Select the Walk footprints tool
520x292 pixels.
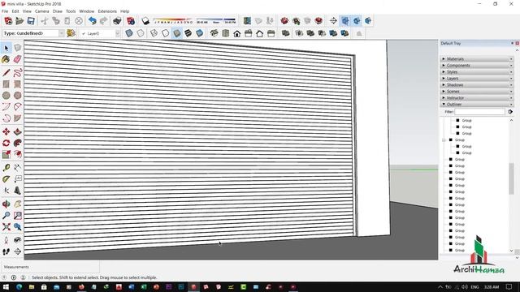pos(6,251)
